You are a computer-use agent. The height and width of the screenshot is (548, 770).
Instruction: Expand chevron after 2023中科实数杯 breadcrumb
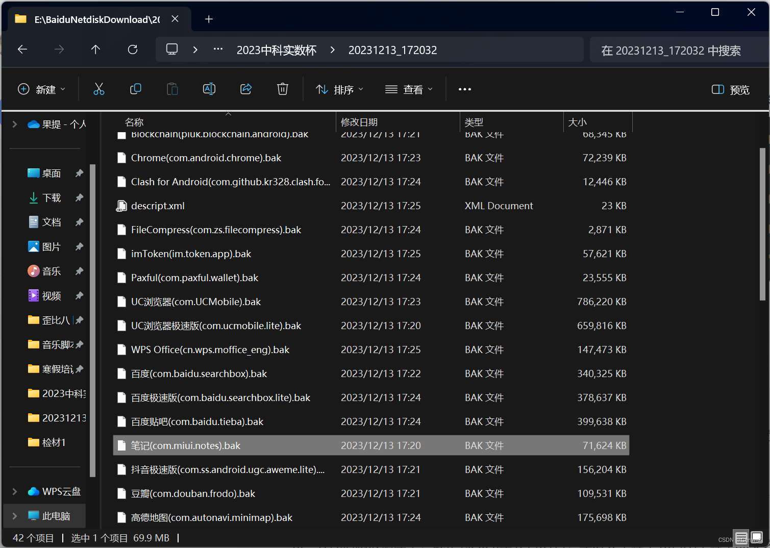333,49
